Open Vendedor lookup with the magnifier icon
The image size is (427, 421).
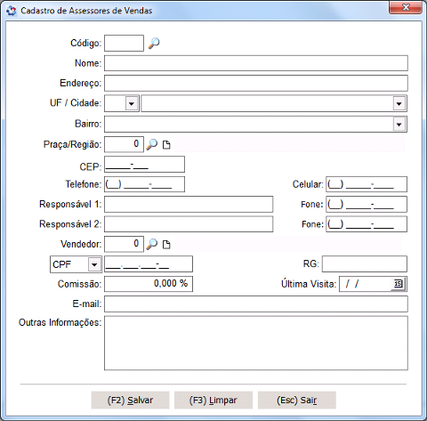pyautogui.click(x=152, y=244)
